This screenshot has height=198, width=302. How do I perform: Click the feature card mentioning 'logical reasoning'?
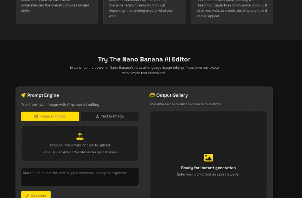tap(144, 11)
